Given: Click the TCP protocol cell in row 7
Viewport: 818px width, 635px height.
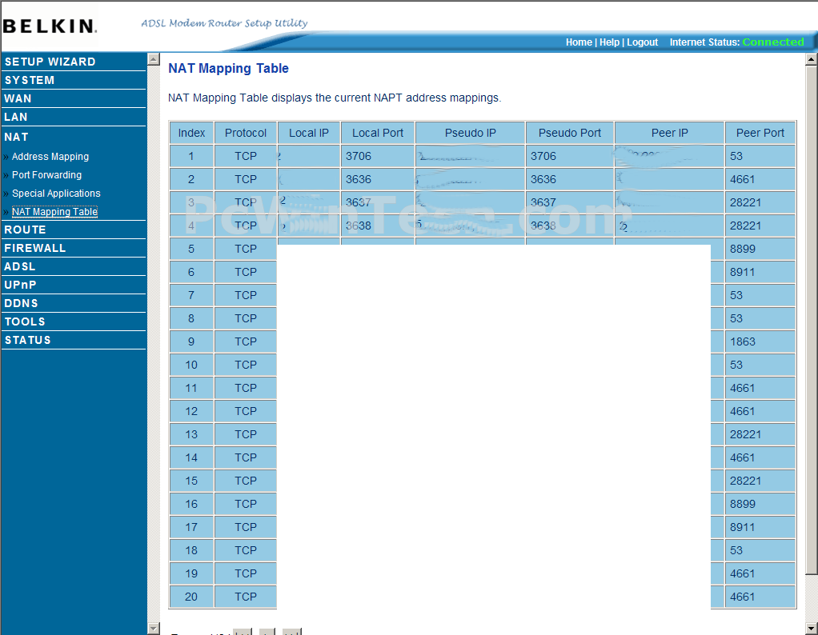Looking at the screenshot, I should (x=245, y=295).
